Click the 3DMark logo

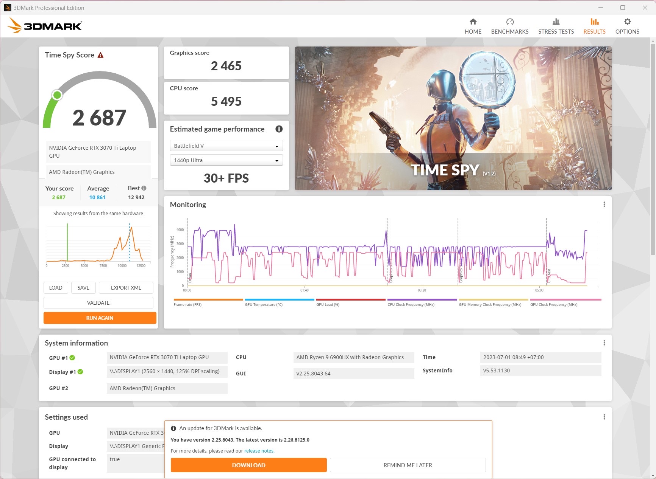tap(45, 26)
